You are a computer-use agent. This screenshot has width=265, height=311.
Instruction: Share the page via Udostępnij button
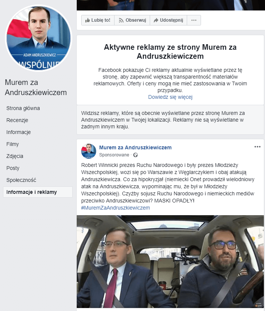(x=168, y=20)
